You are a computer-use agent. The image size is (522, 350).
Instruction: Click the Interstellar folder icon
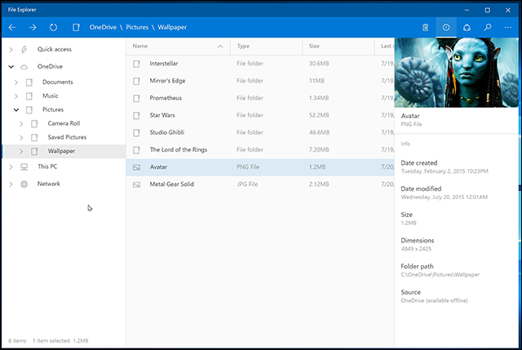[136, 64]
